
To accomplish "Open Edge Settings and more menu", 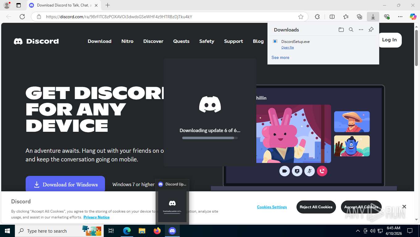I will [x=400, y=17].
